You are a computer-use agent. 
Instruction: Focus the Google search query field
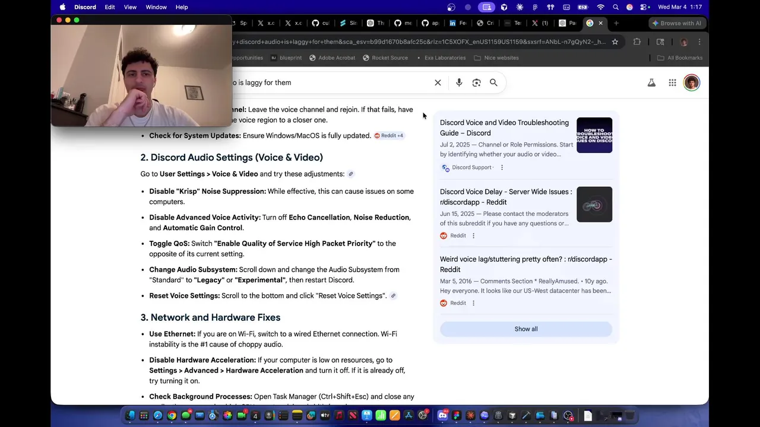point(330,83)
